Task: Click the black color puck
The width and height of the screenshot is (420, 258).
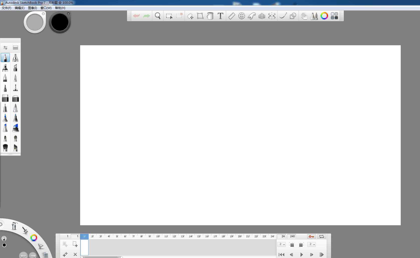Action: coord(60,22)
